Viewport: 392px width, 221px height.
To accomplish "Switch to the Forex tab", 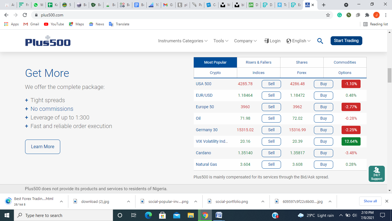I will pos(302,73).
